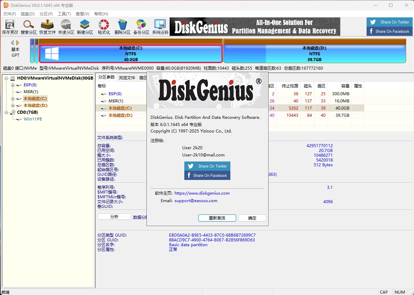Image resolution: width=414 pixels, height=295 pixels.
Task: Click the next disk arrow above 基本 GPT
Action: click(18, 43)
